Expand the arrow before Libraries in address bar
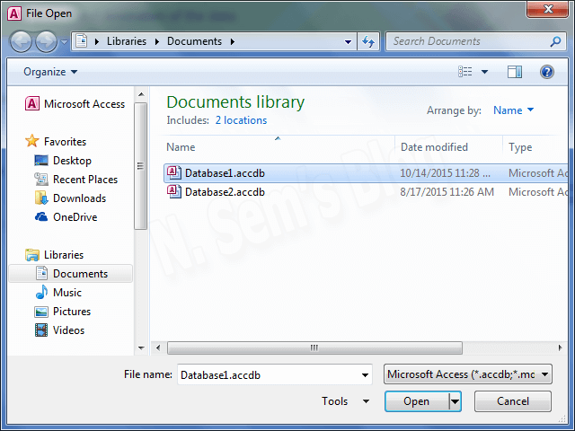 97,42
